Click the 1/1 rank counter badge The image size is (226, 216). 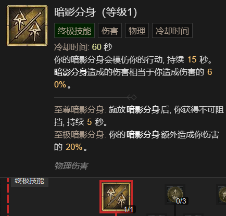click(x=129, y=209)
